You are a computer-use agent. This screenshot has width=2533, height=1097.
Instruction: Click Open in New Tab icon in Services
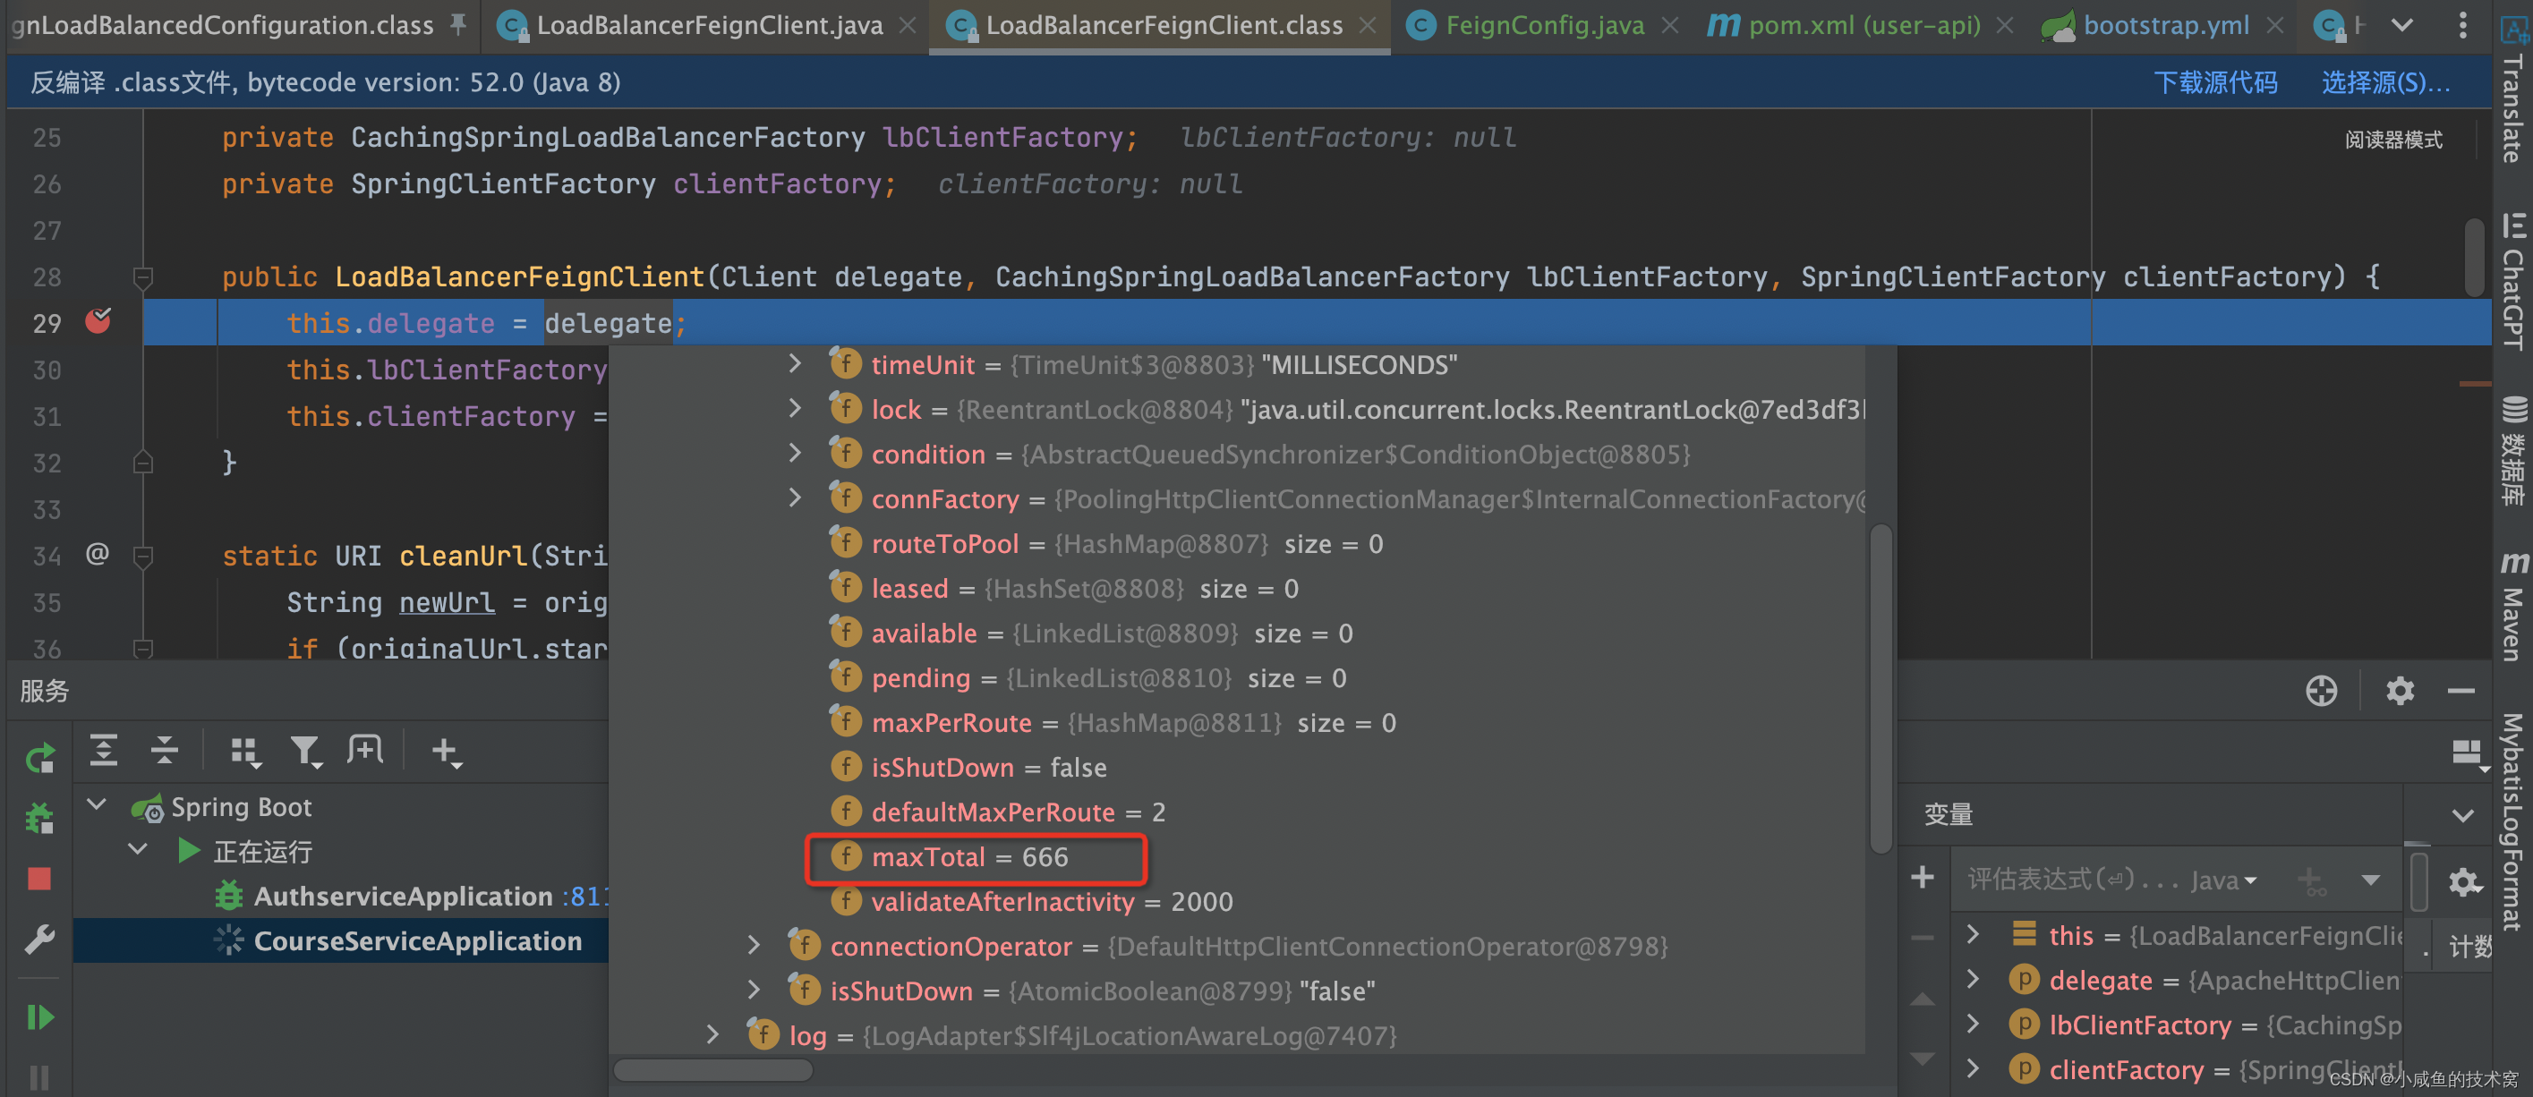pyautogui.click(x=365, y=751)
